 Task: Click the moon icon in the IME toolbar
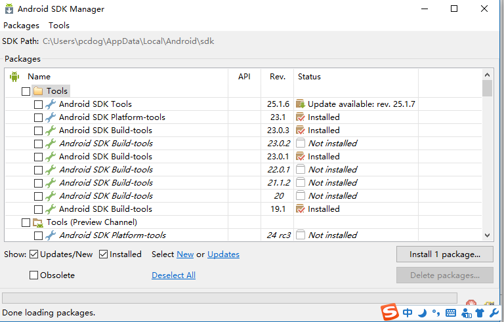point(423,313)
